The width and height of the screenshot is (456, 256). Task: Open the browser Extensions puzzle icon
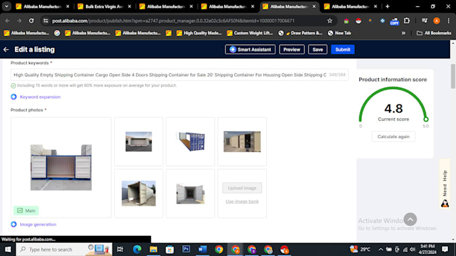(406, 21)
